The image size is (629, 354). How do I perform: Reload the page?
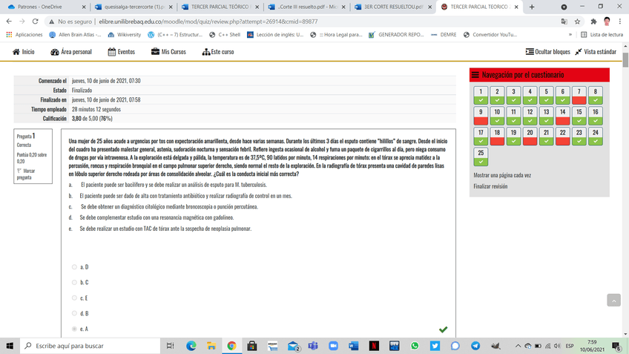point(36,22)
